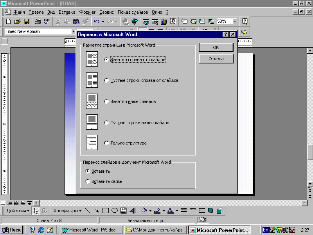Click the Insert WordArt icon
Viewport: 313px width, 235px height.
pyautogui.click(x=133, y=211)
